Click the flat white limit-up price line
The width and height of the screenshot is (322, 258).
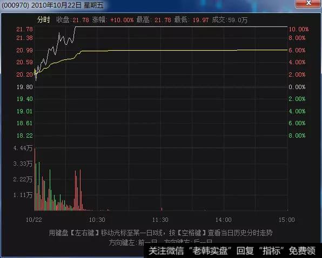(x=182, y=26)
